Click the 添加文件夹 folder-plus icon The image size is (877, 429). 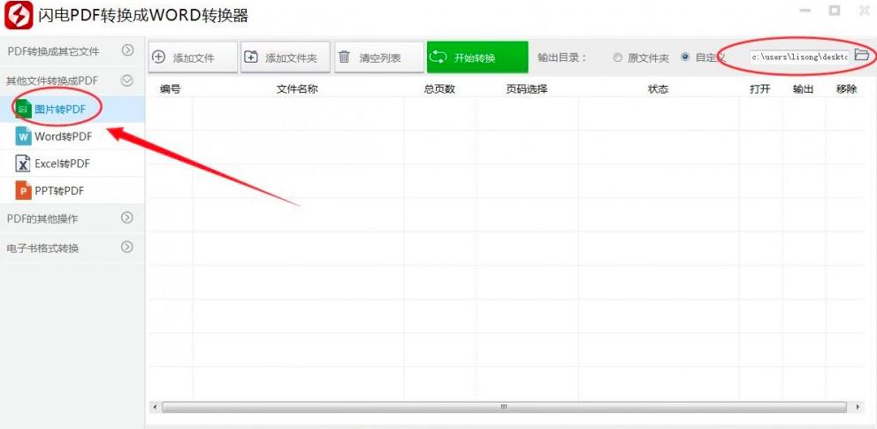(252, 57)
